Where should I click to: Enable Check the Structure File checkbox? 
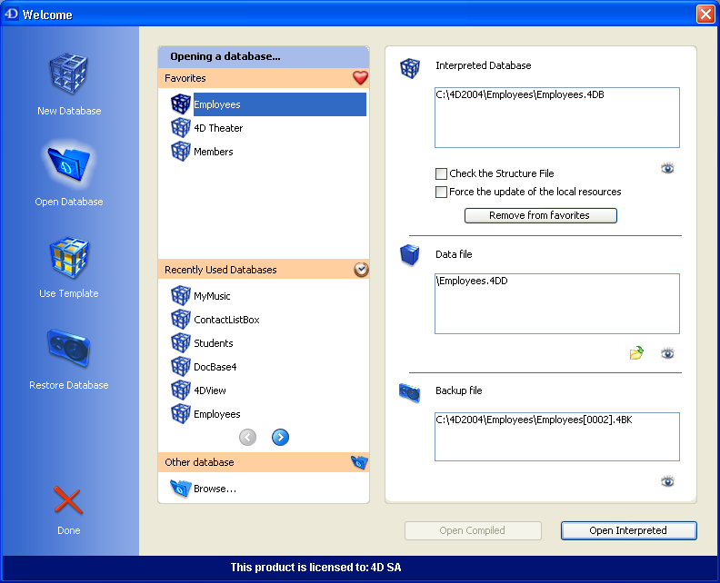tap(442, 173)
